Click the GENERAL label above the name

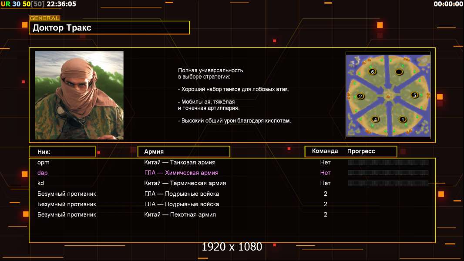(44, 18)
